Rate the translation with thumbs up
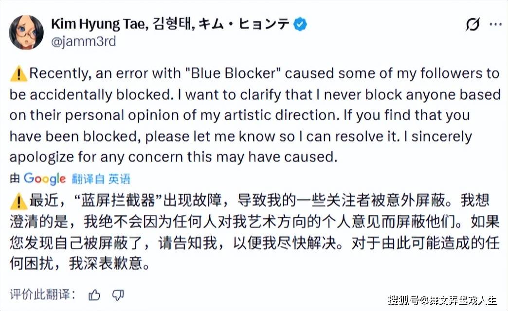508x311 pixels. [x=94, y=294]
